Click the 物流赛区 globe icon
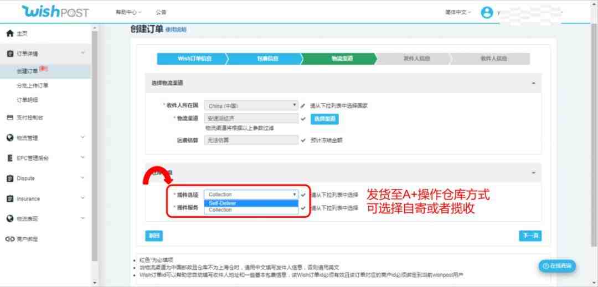The image size is (598, 287). click(10, 218)
